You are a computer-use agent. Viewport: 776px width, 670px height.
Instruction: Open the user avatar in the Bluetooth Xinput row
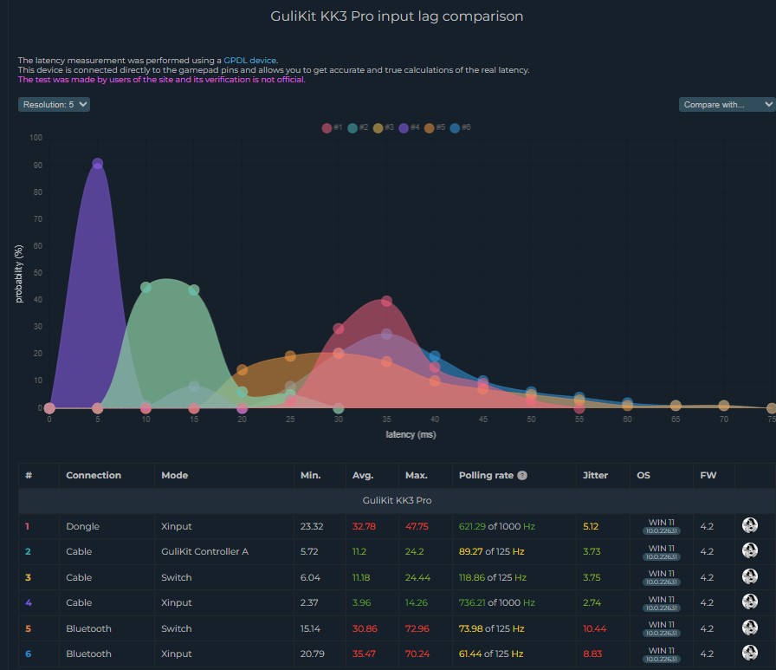tap(750, 653)
